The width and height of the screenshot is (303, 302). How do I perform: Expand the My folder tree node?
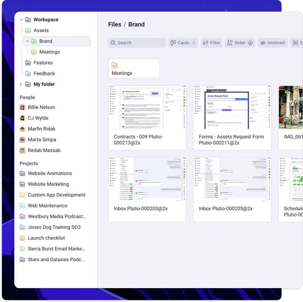click(21, 84)
